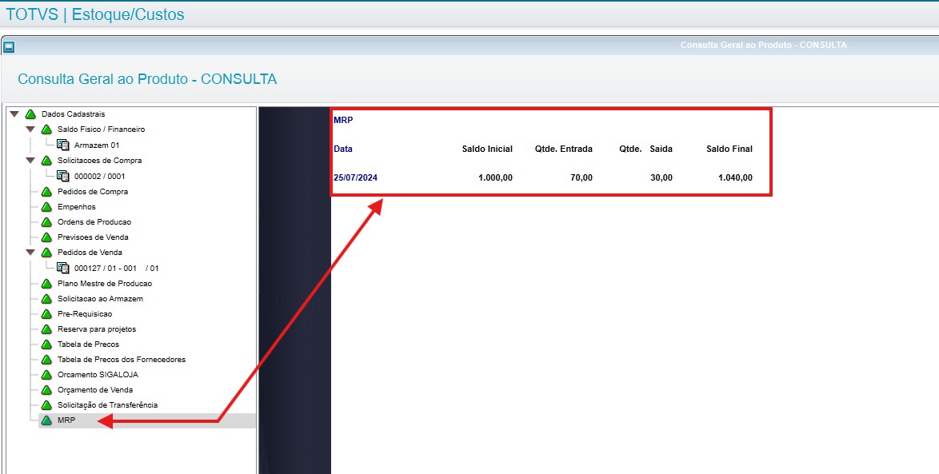This screenshot has height=474, width=939.
Task: Click the Solicitacao ao Armazem green icon
Action: tap(46, 299)
